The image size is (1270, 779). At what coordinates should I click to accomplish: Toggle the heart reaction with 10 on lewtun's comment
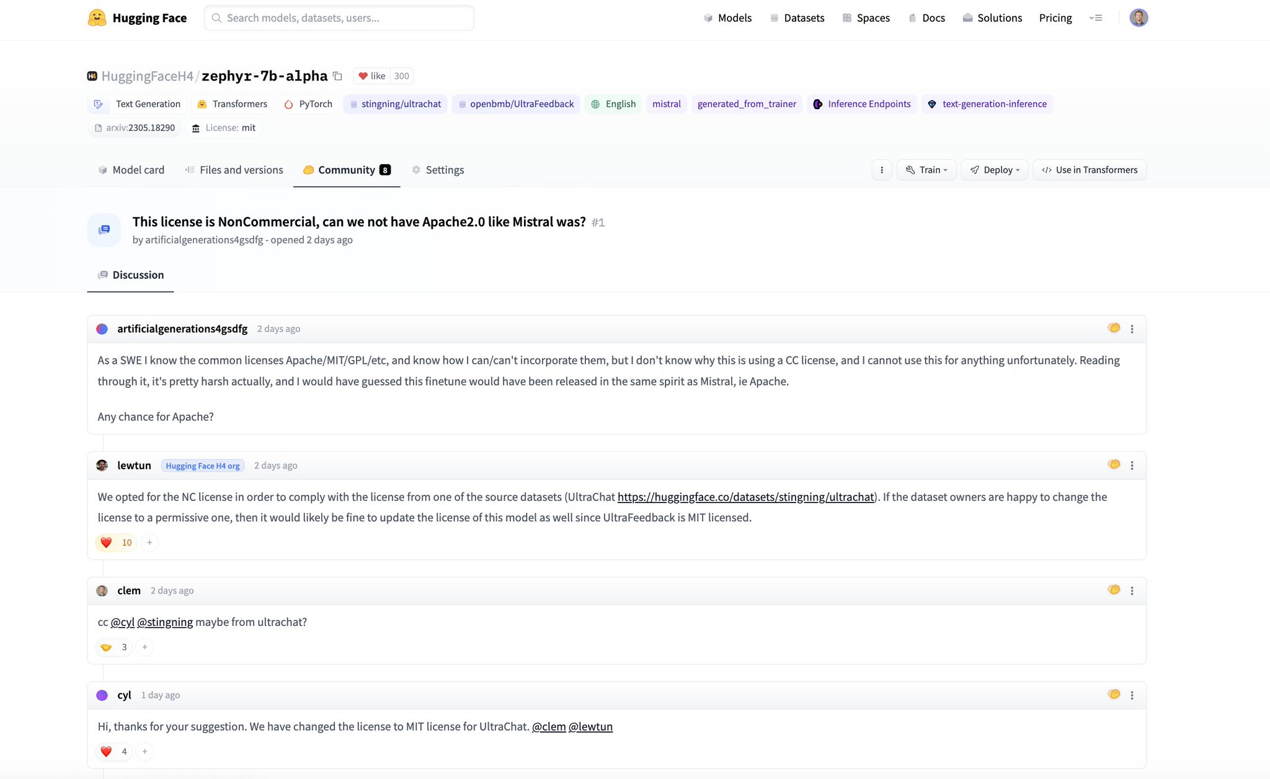(x=116, y=543)
